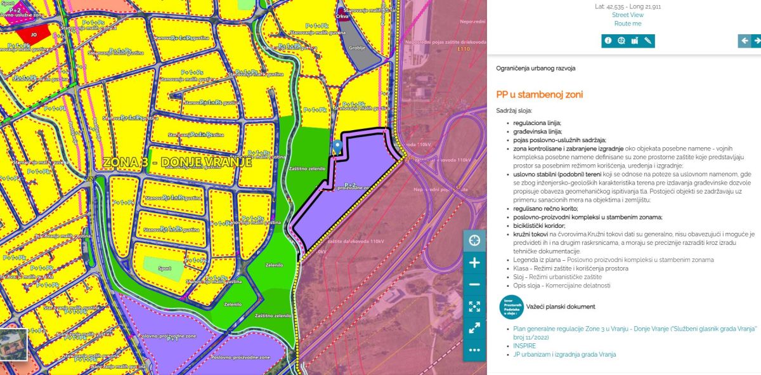The width and height of the screenshot is (761, 375).
Task: Expand more map tools with three dots
Action: 474,350
